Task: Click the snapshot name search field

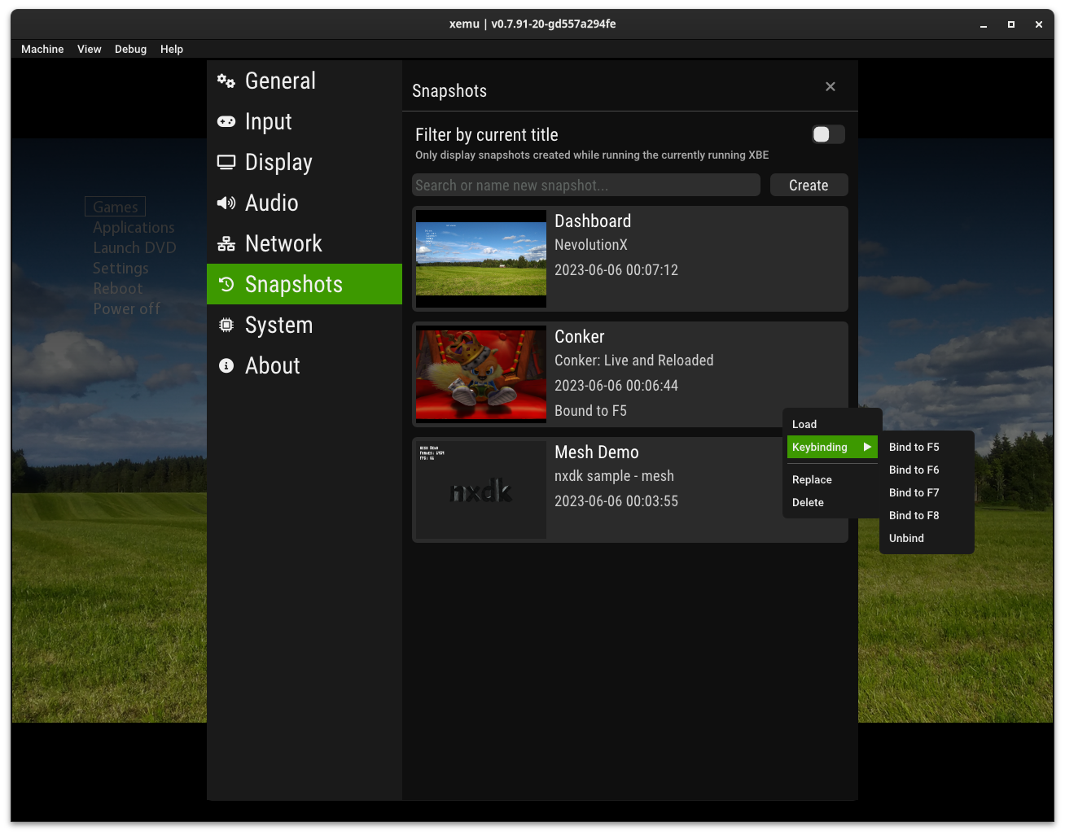Action: pyautogui.click(x=585, y=185)
